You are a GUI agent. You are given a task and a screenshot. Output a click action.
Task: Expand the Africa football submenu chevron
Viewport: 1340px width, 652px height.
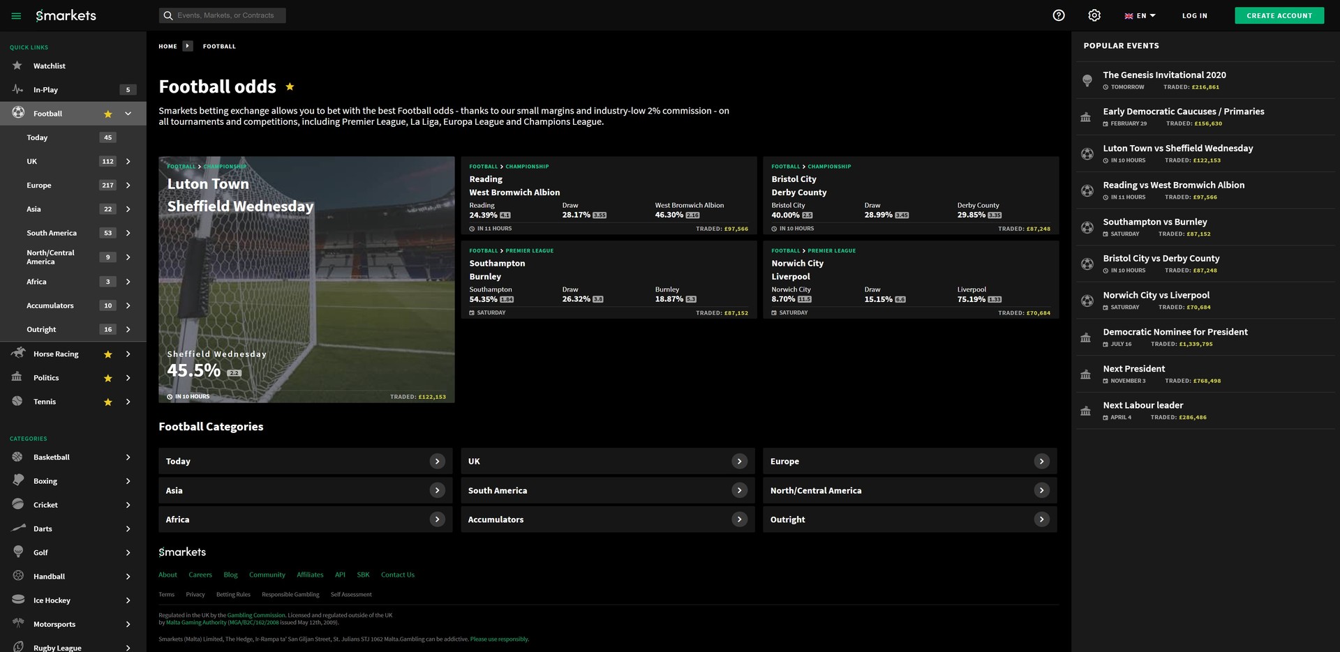click(x=128, y=282)
